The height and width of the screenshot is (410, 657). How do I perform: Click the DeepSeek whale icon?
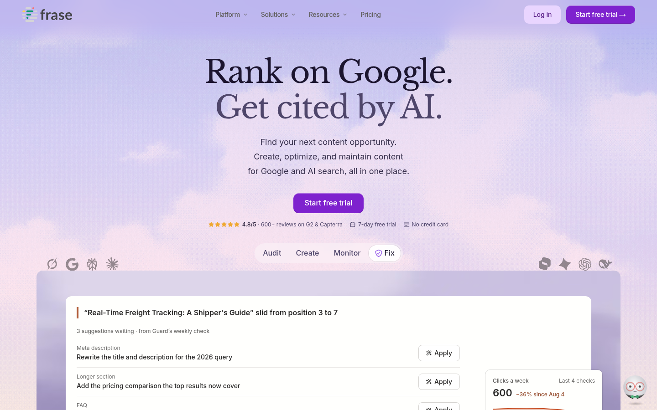[x=605, y=264]
